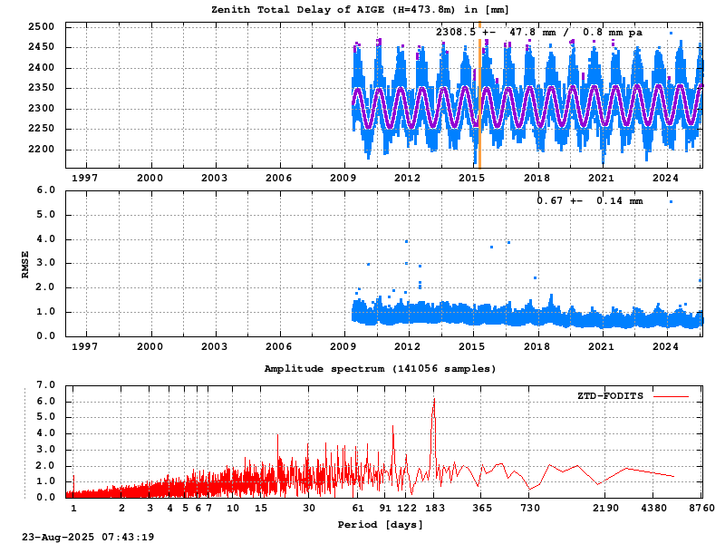The image size is (725, 544).
Task: Click the 8760 period tick label
Action: point(701,509)
